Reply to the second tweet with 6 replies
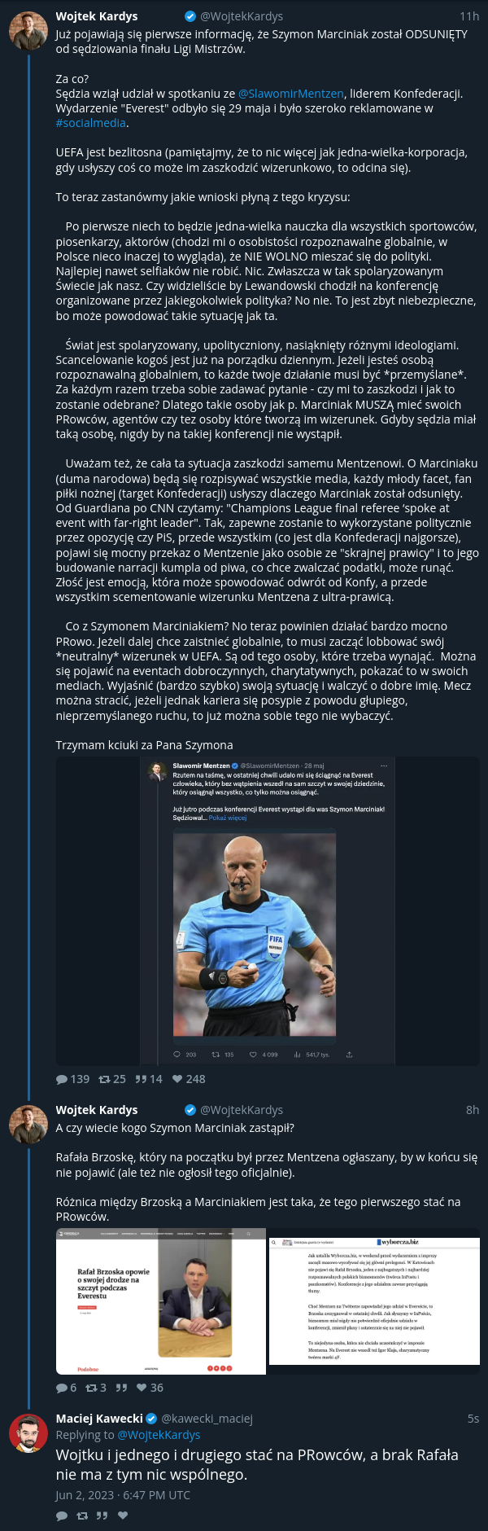The image size is (488, 1531). (x=66, y=1388)
